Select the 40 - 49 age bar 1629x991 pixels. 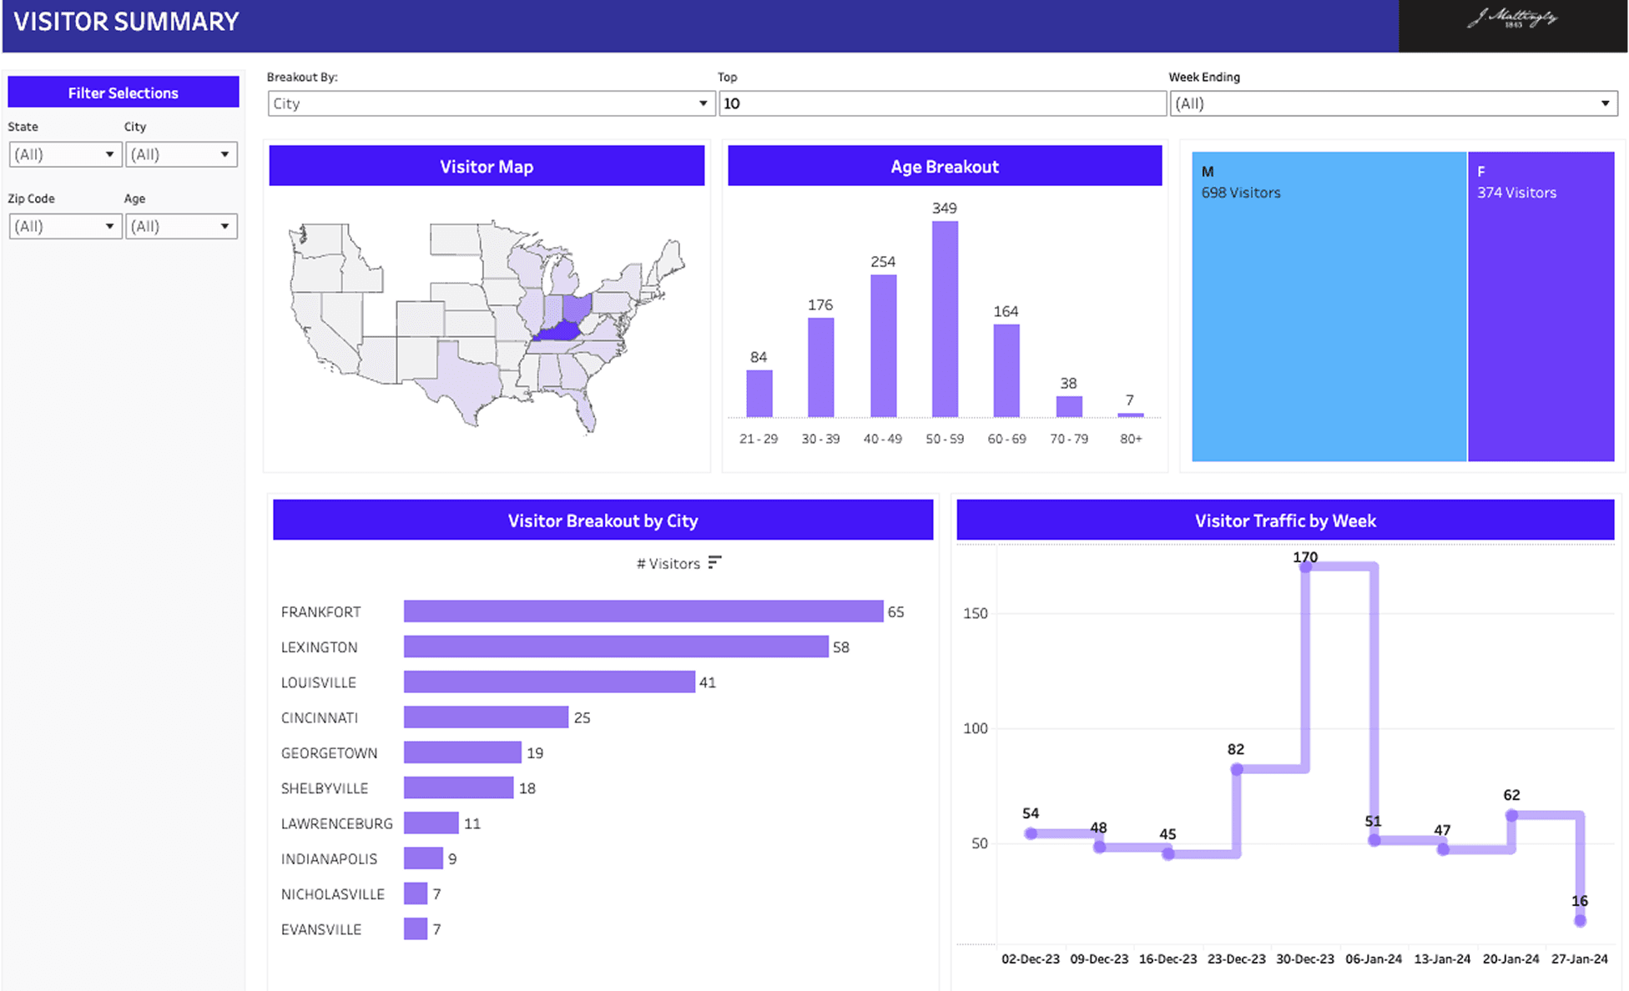(x=883, y=345)
